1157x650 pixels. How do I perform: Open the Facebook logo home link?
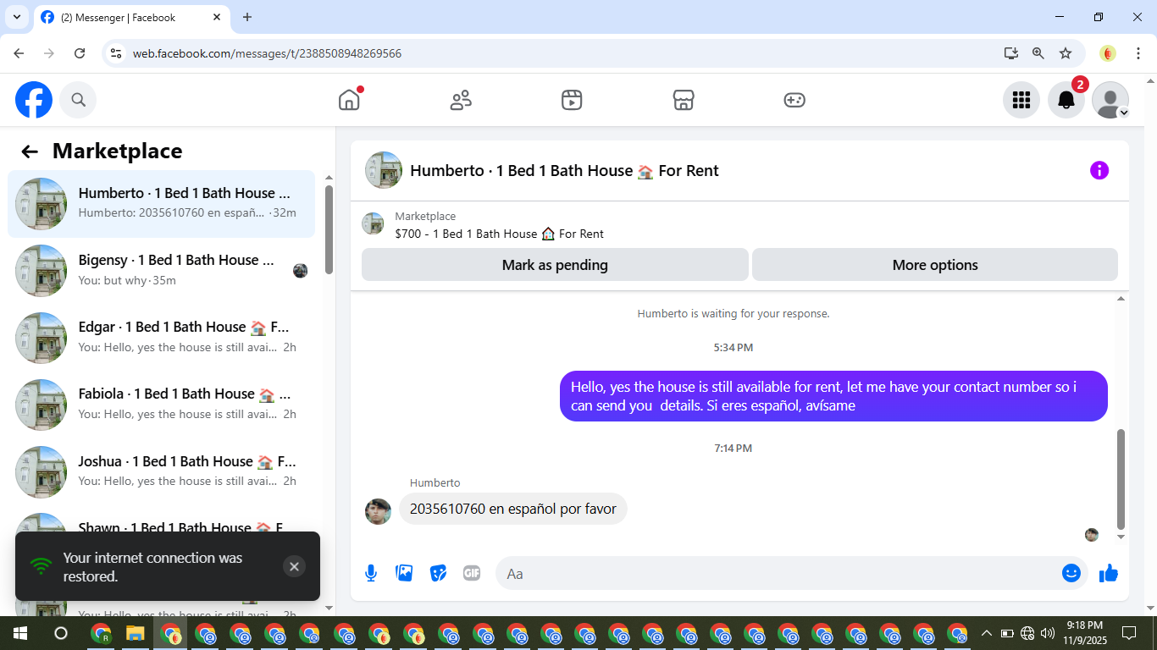[x=34, y=100]
